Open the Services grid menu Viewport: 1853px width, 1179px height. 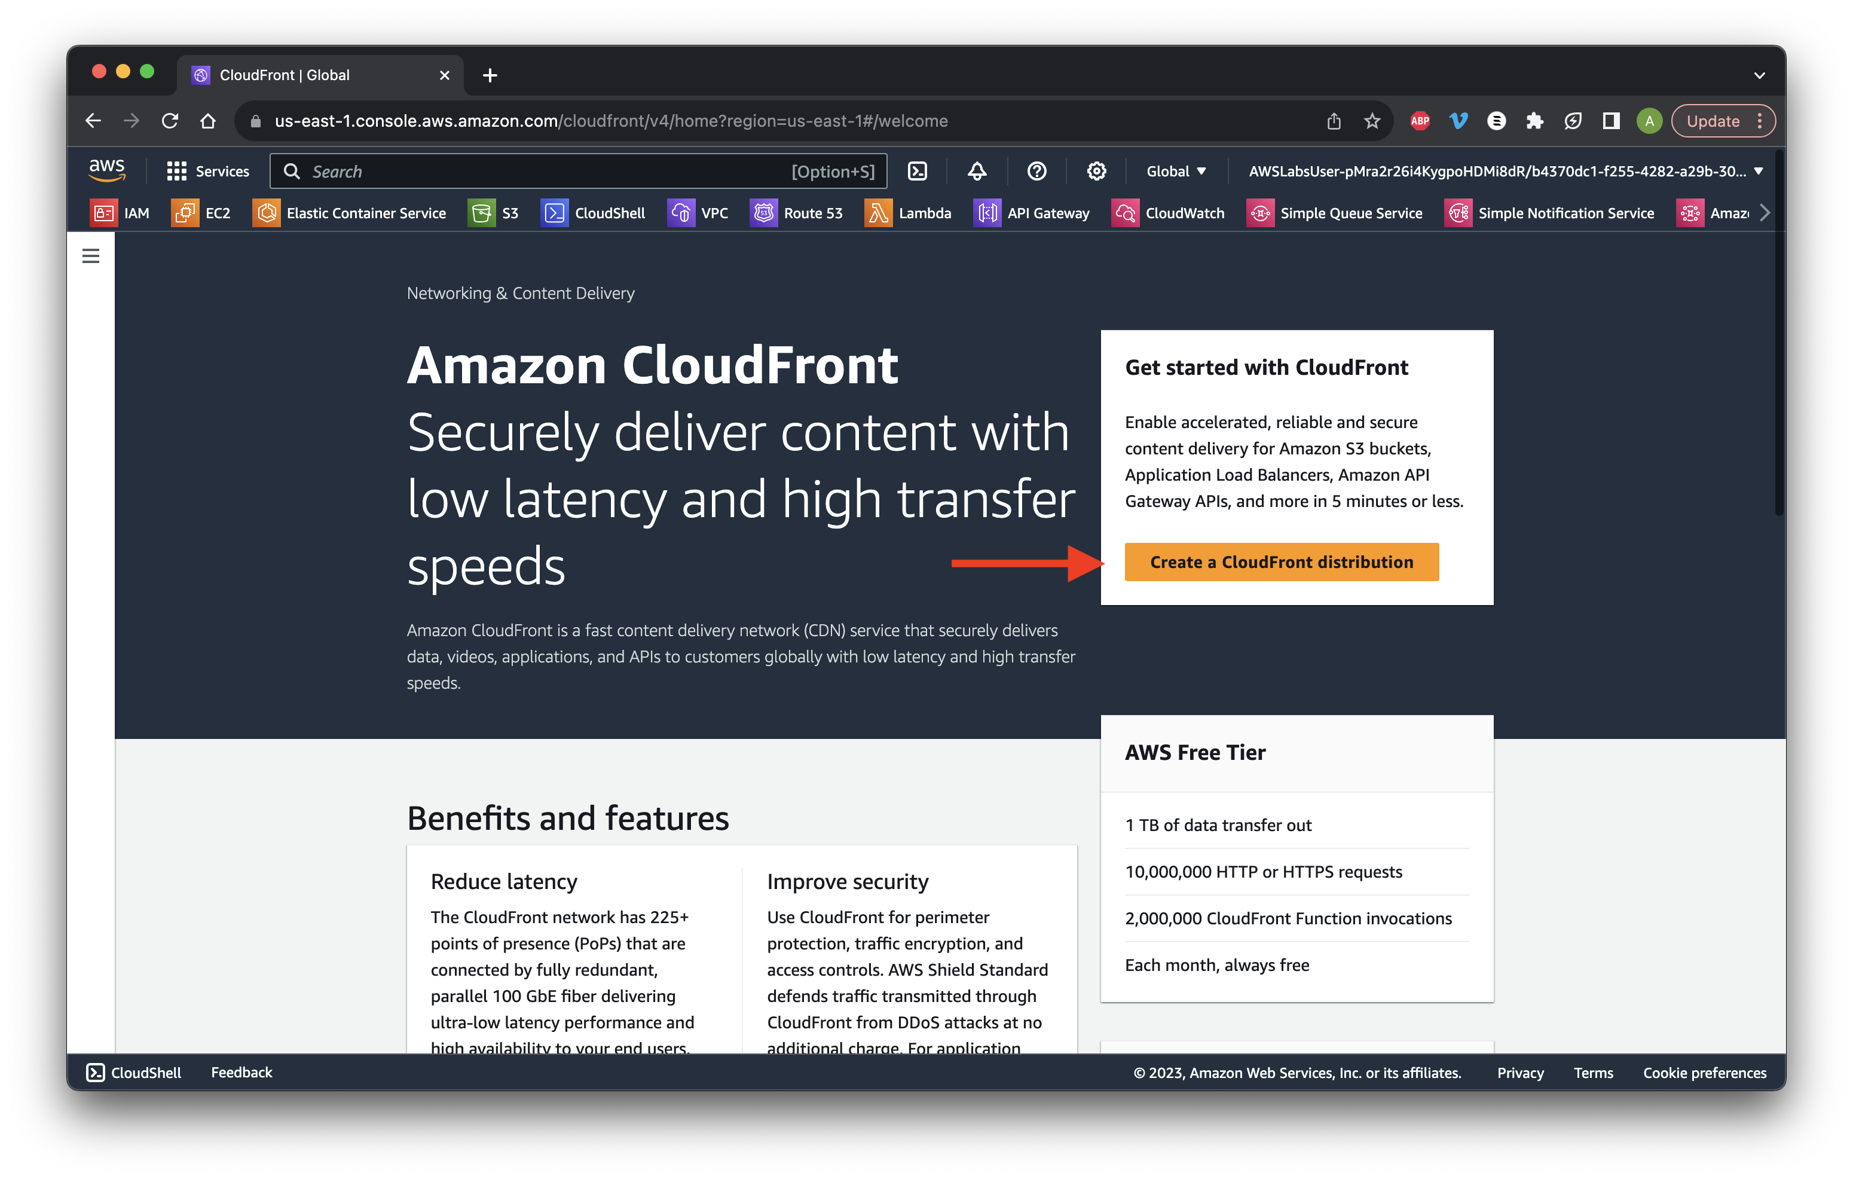tap(208, 171)
